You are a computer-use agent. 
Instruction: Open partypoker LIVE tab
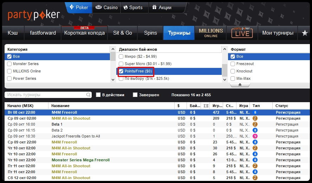[x=242, y=33]
